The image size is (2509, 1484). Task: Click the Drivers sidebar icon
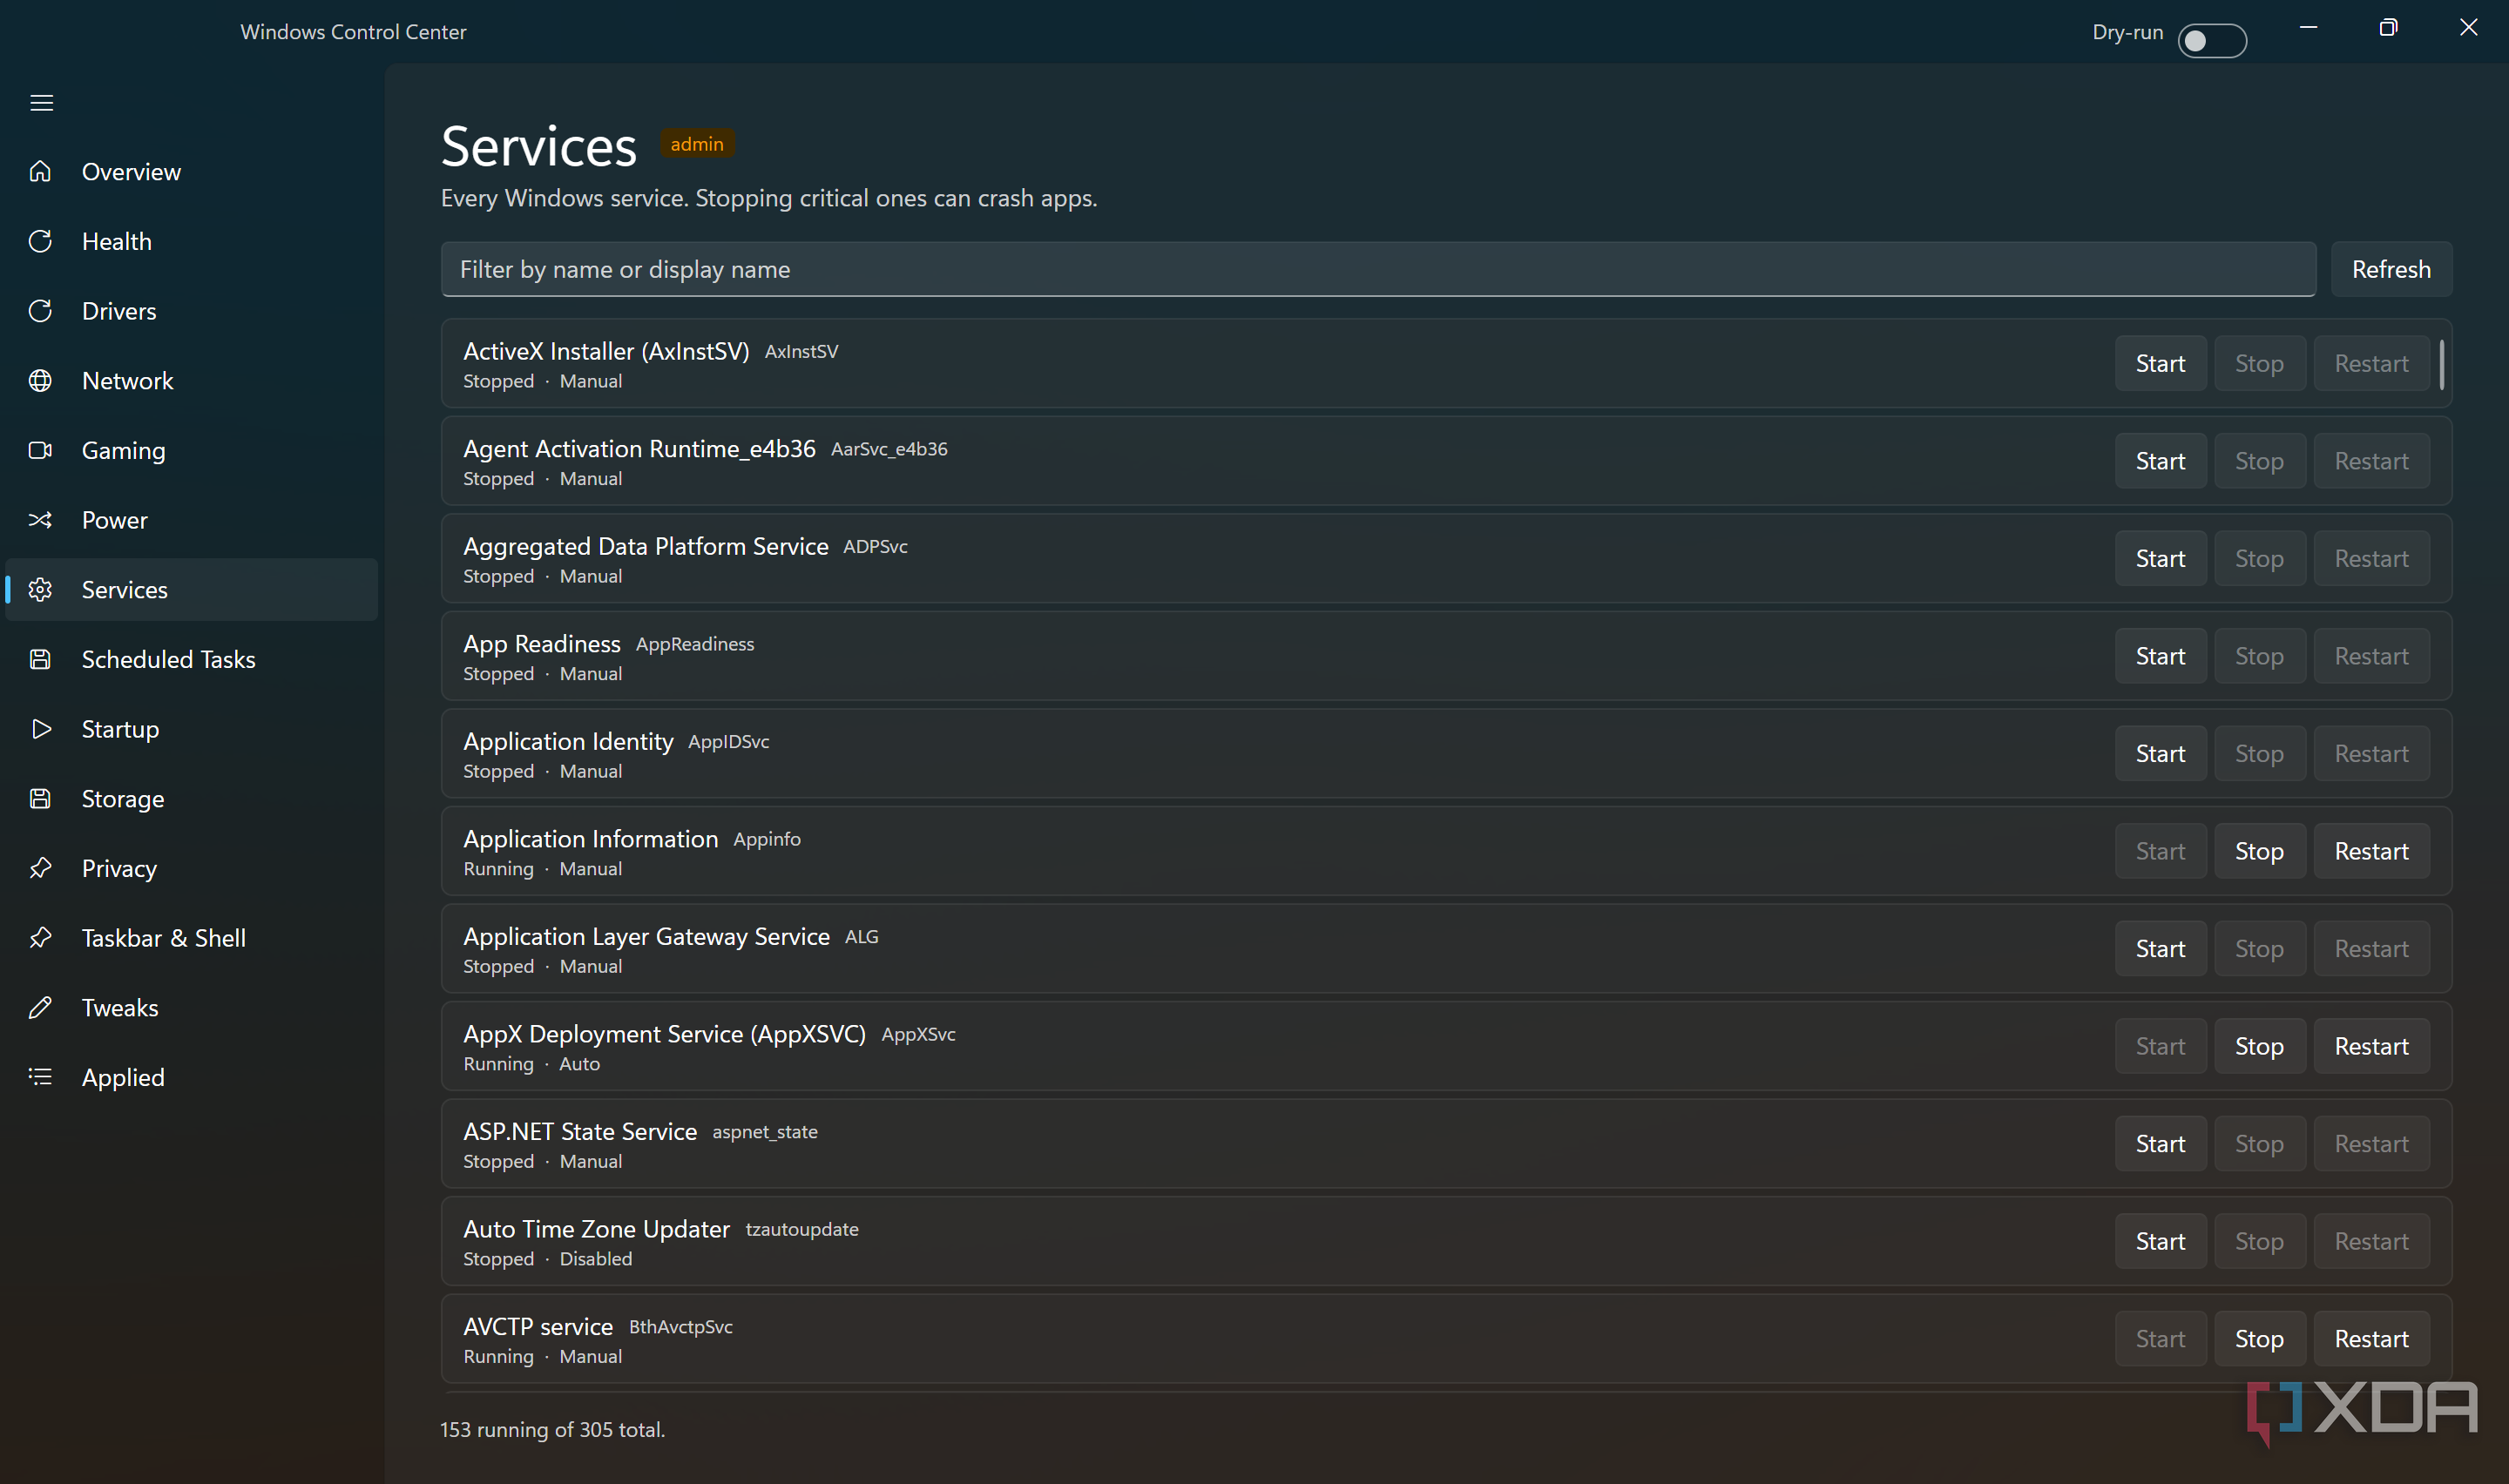pyautogui.click(x=40, y=311)
